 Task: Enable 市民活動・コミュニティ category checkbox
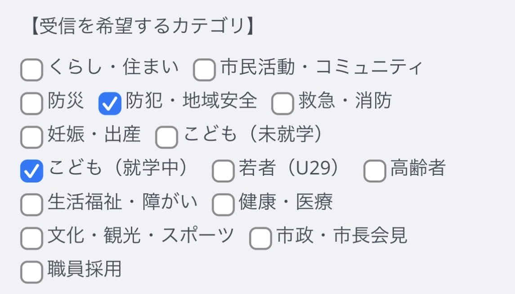click(204, 70)
